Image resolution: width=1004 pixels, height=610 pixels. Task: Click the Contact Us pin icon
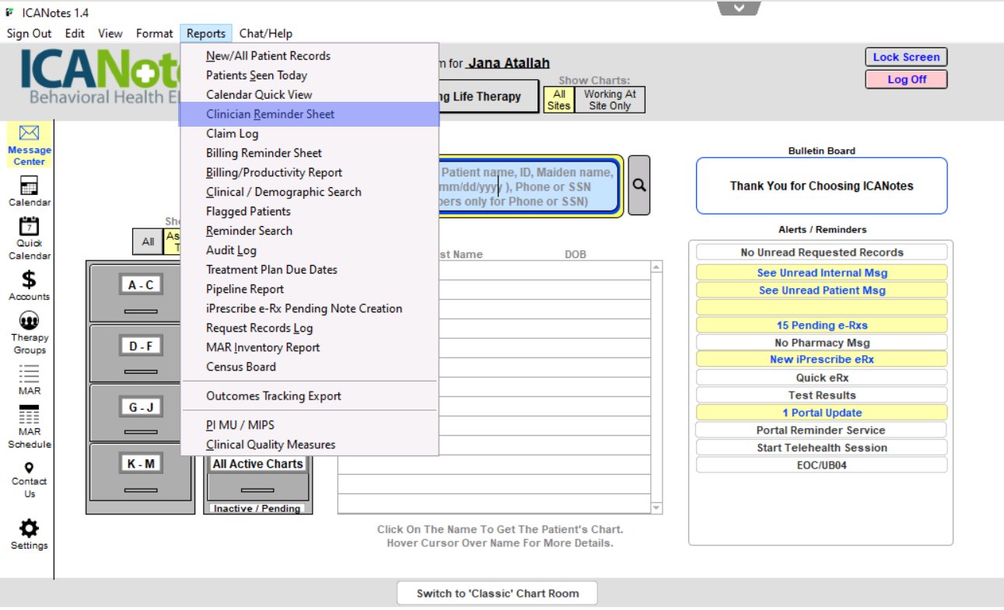29,468
